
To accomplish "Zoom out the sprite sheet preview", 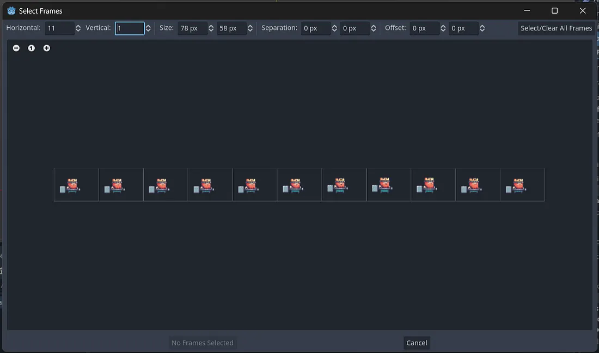I will pos(16,48).
